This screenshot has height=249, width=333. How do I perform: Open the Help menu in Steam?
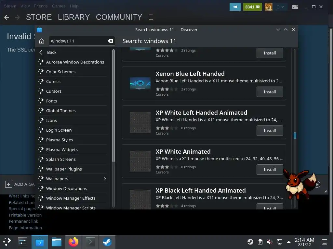74,6
